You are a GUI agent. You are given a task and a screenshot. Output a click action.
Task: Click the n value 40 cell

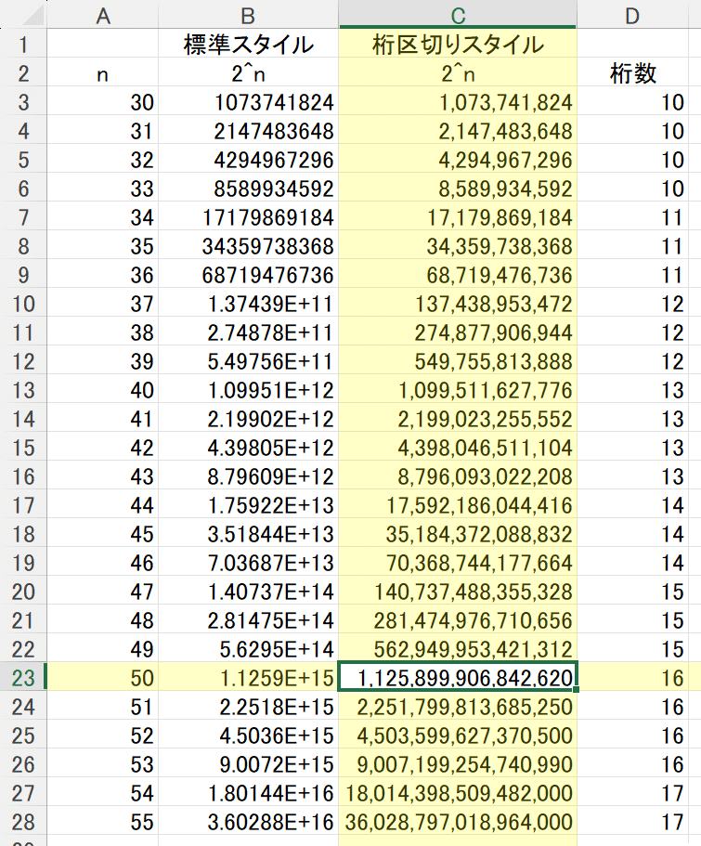click(102, 390)
